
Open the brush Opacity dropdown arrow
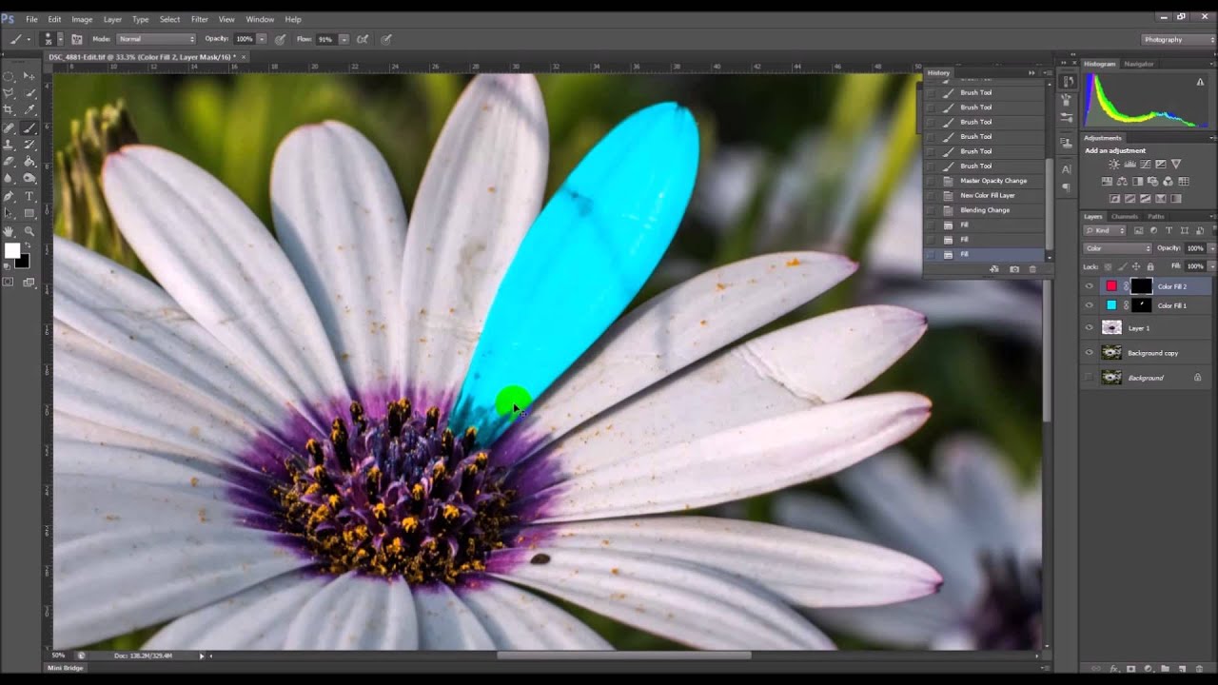click(262, 39)
